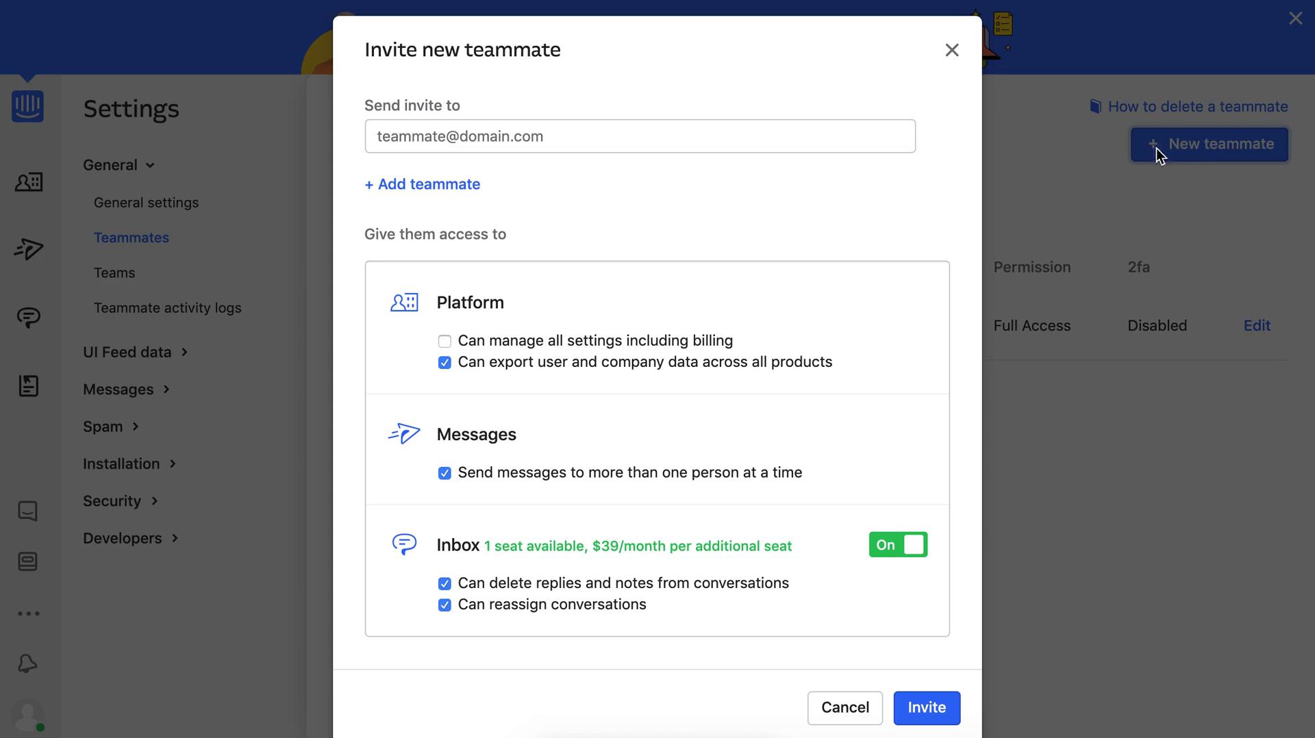
Task: Uncheck 'Can delete replies and notes from conversations'
Action: click(x=444, y=583)
